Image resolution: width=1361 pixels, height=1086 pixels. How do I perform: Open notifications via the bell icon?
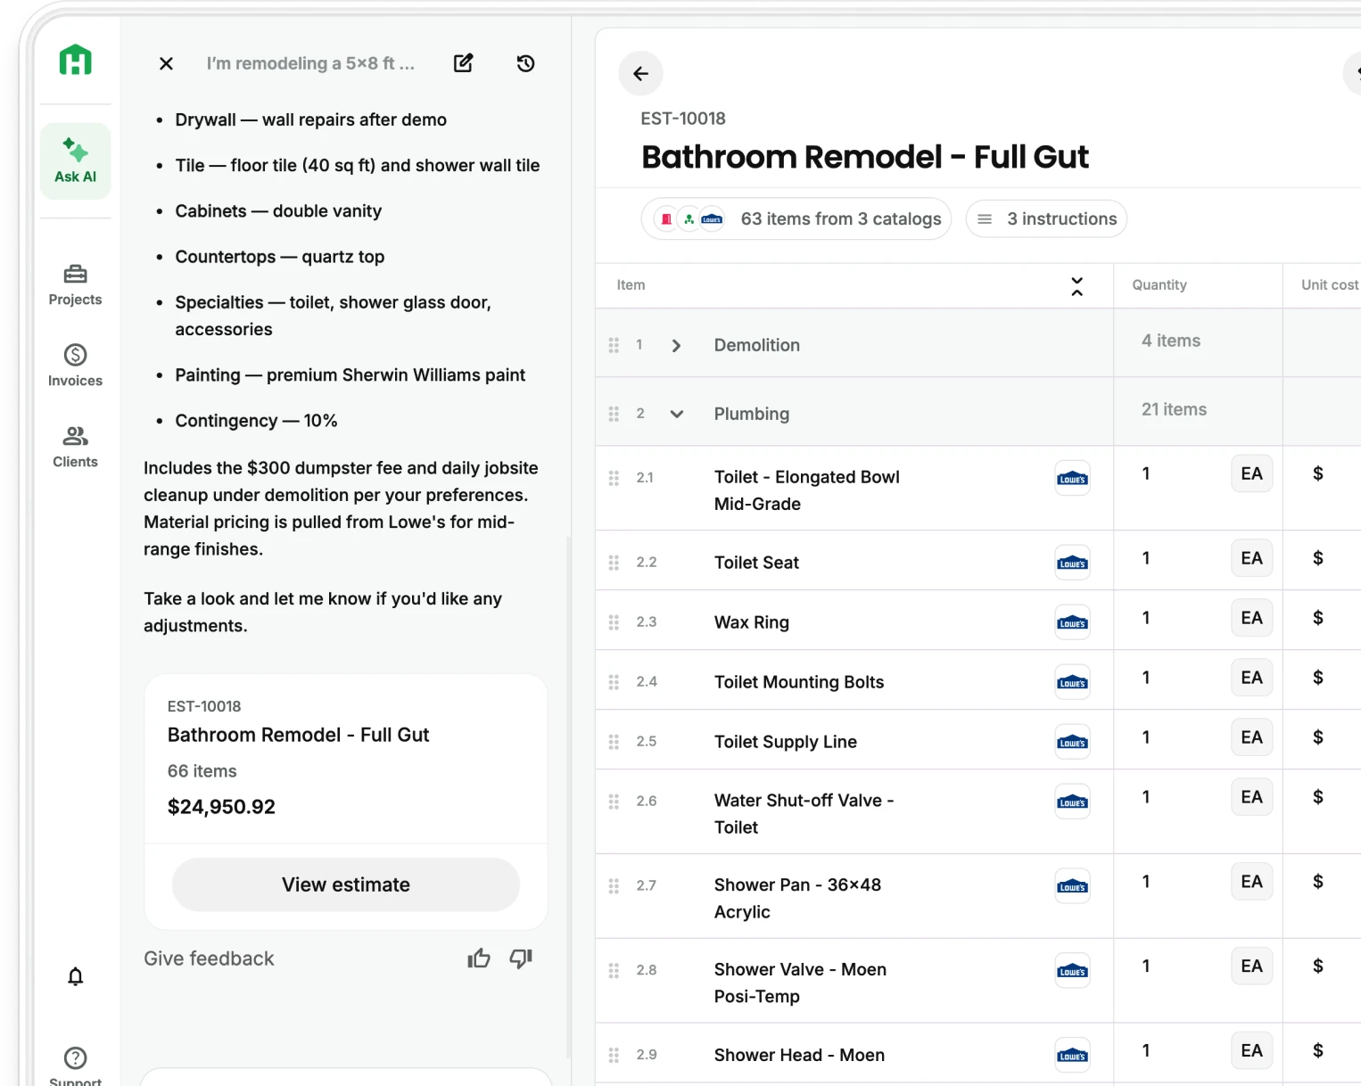tap(75, 976)
